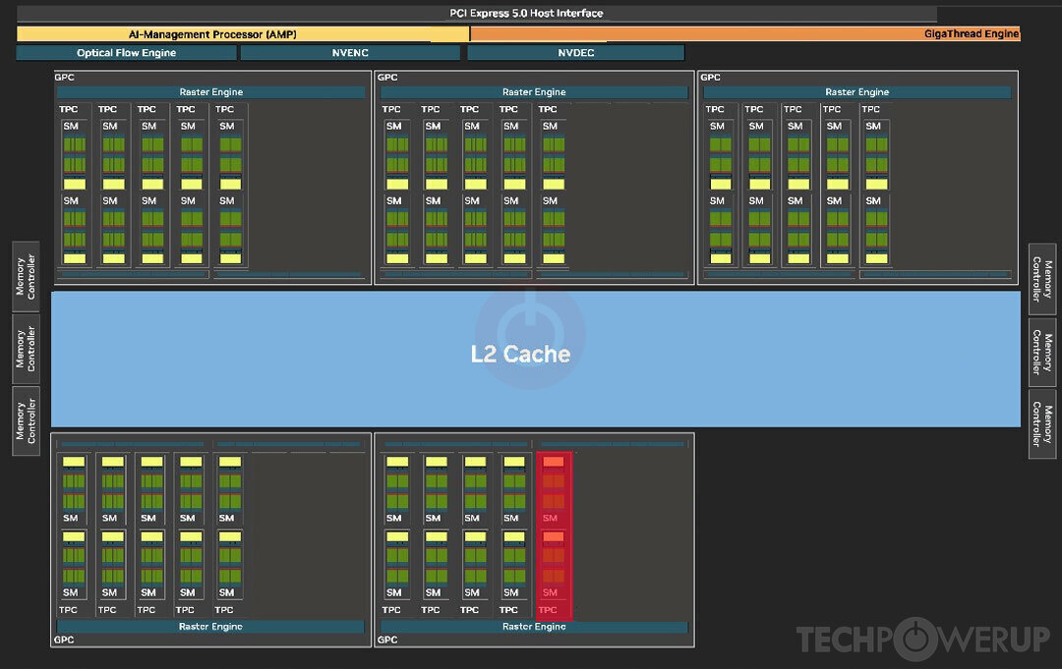Click the NVENC block
This screenshot has width=1062, height=669.
(350, 53)
